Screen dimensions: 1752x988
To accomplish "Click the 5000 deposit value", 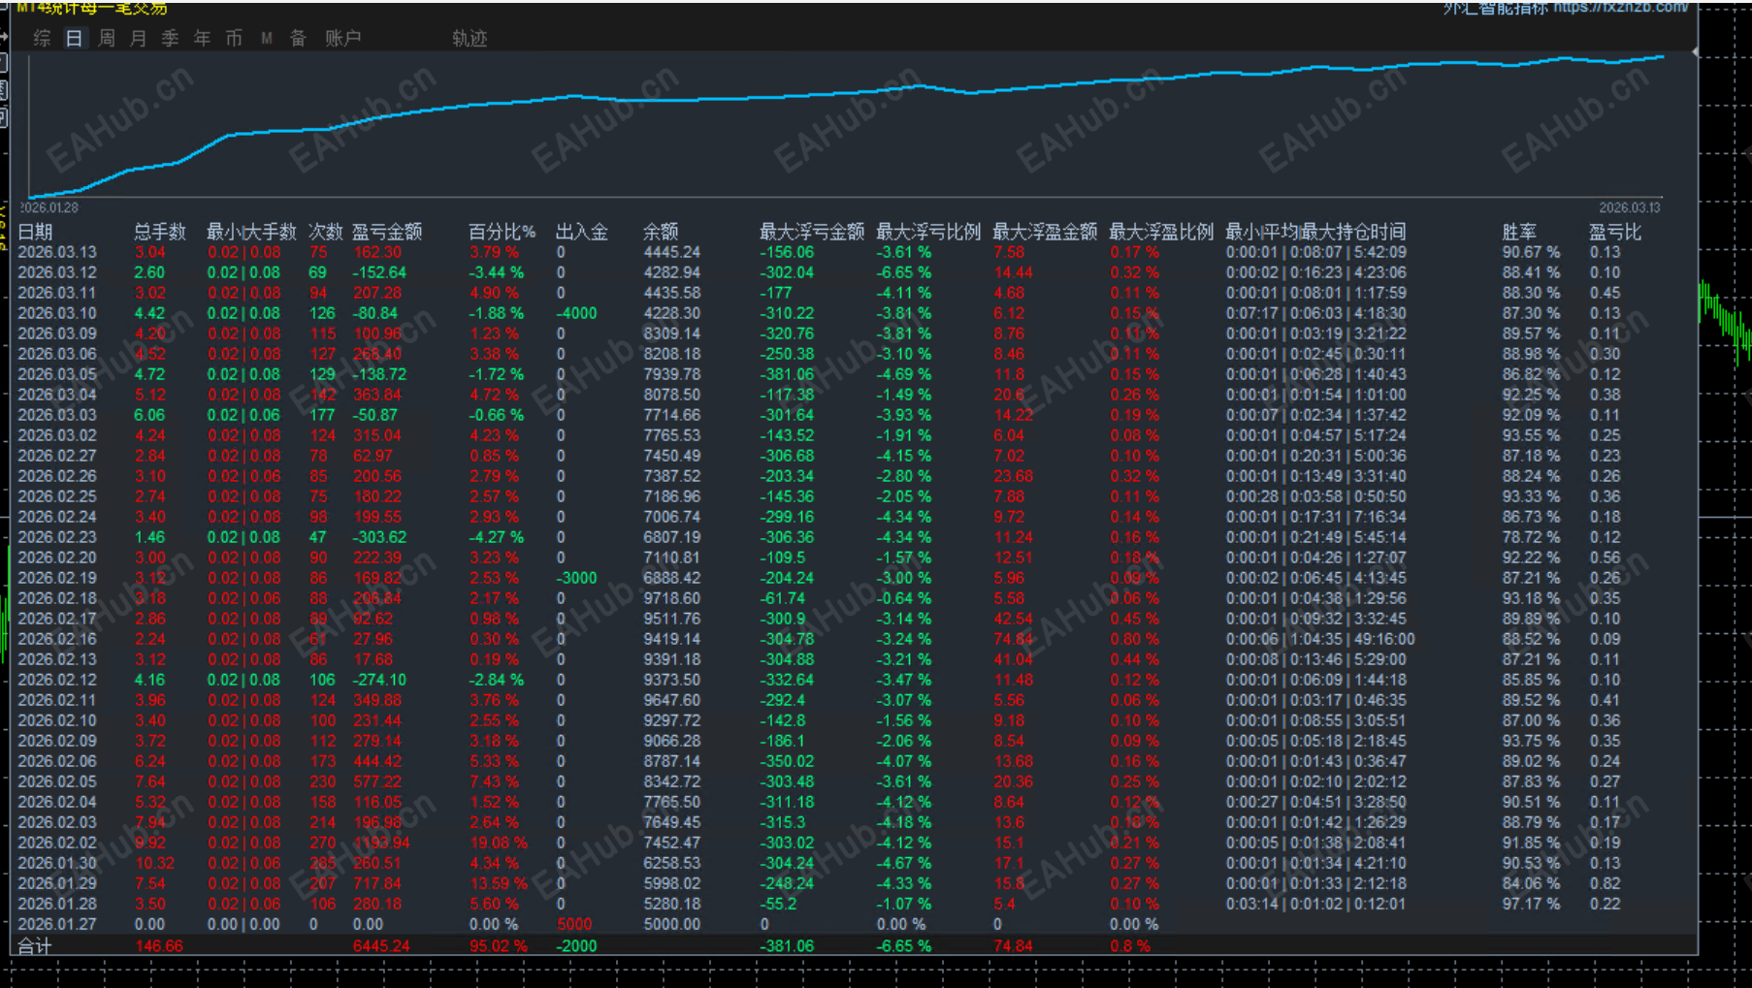I will (574, 924).
